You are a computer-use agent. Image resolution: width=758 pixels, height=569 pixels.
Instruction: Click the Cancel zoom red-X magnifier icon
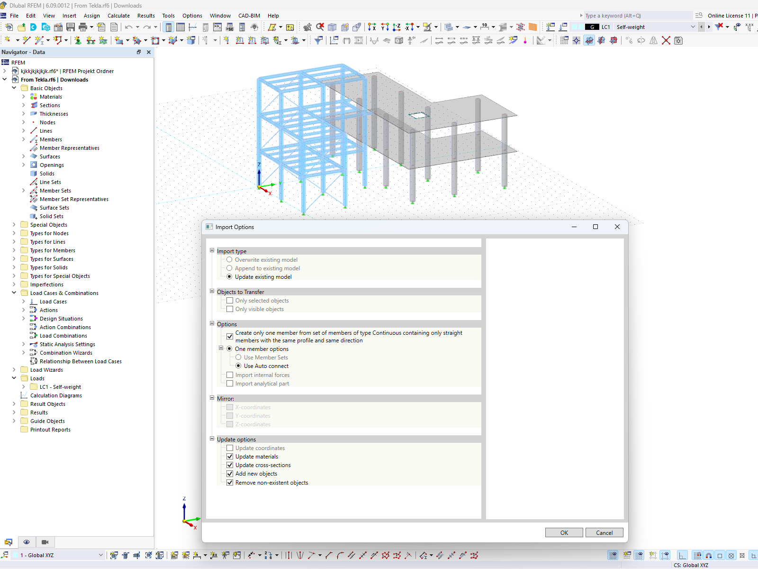tap(320, 27)
